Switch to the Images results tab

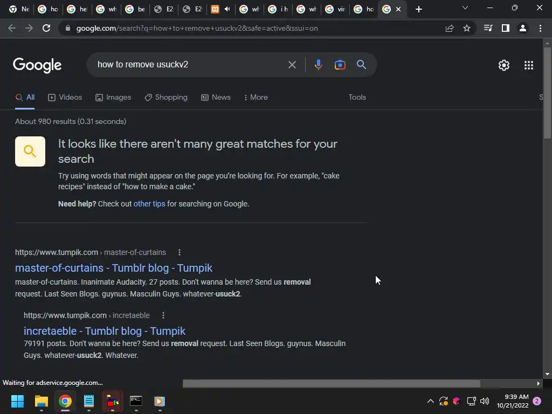113,98
